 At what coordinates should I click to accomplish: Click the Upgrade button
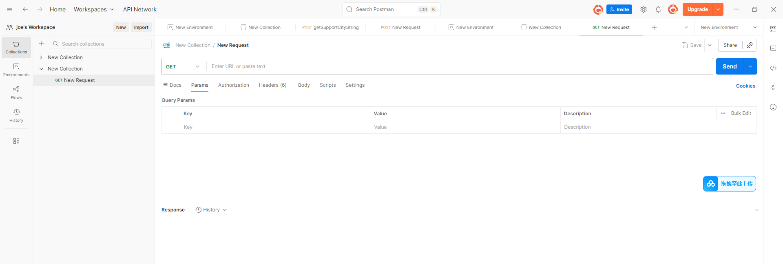tap(698, 9)
